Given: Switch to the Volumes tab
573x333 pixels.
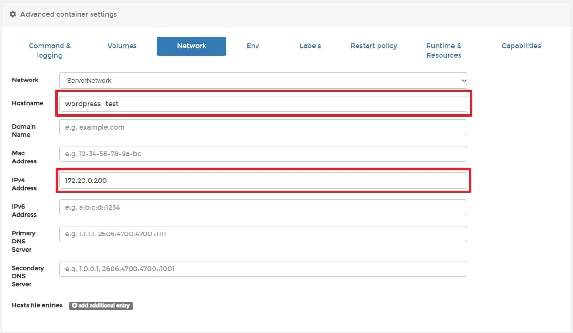Looking at the screenshot, I should tap(122, 46).
